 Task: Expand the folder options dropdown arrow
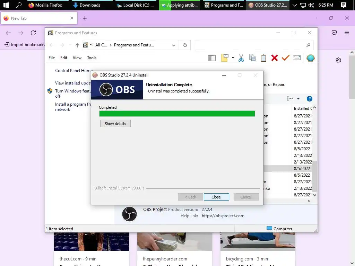pos(233,58)
